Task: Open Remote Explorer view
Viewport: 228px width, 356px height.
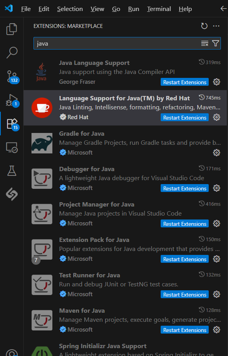Action: click(x=11, y=148)
